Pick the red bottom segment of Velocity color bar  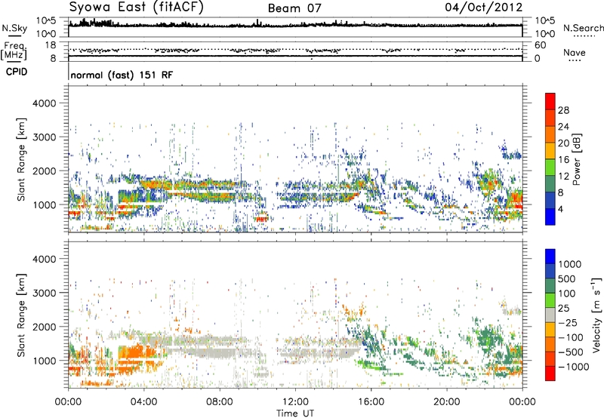(x=550, y=373)
